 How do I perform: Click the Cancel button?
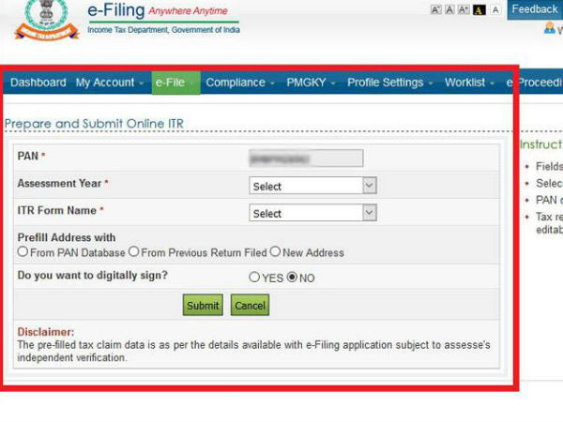(x=250, y=306)
